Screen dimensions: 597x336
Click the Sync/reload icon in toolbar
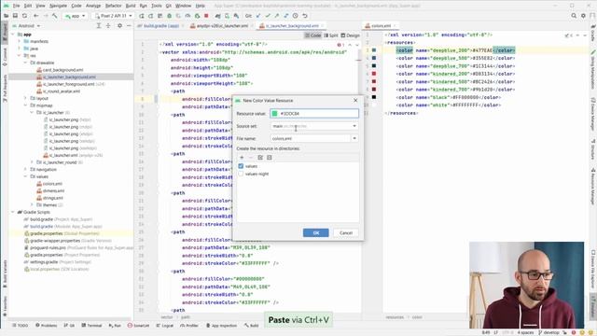(x=25, y=16)
